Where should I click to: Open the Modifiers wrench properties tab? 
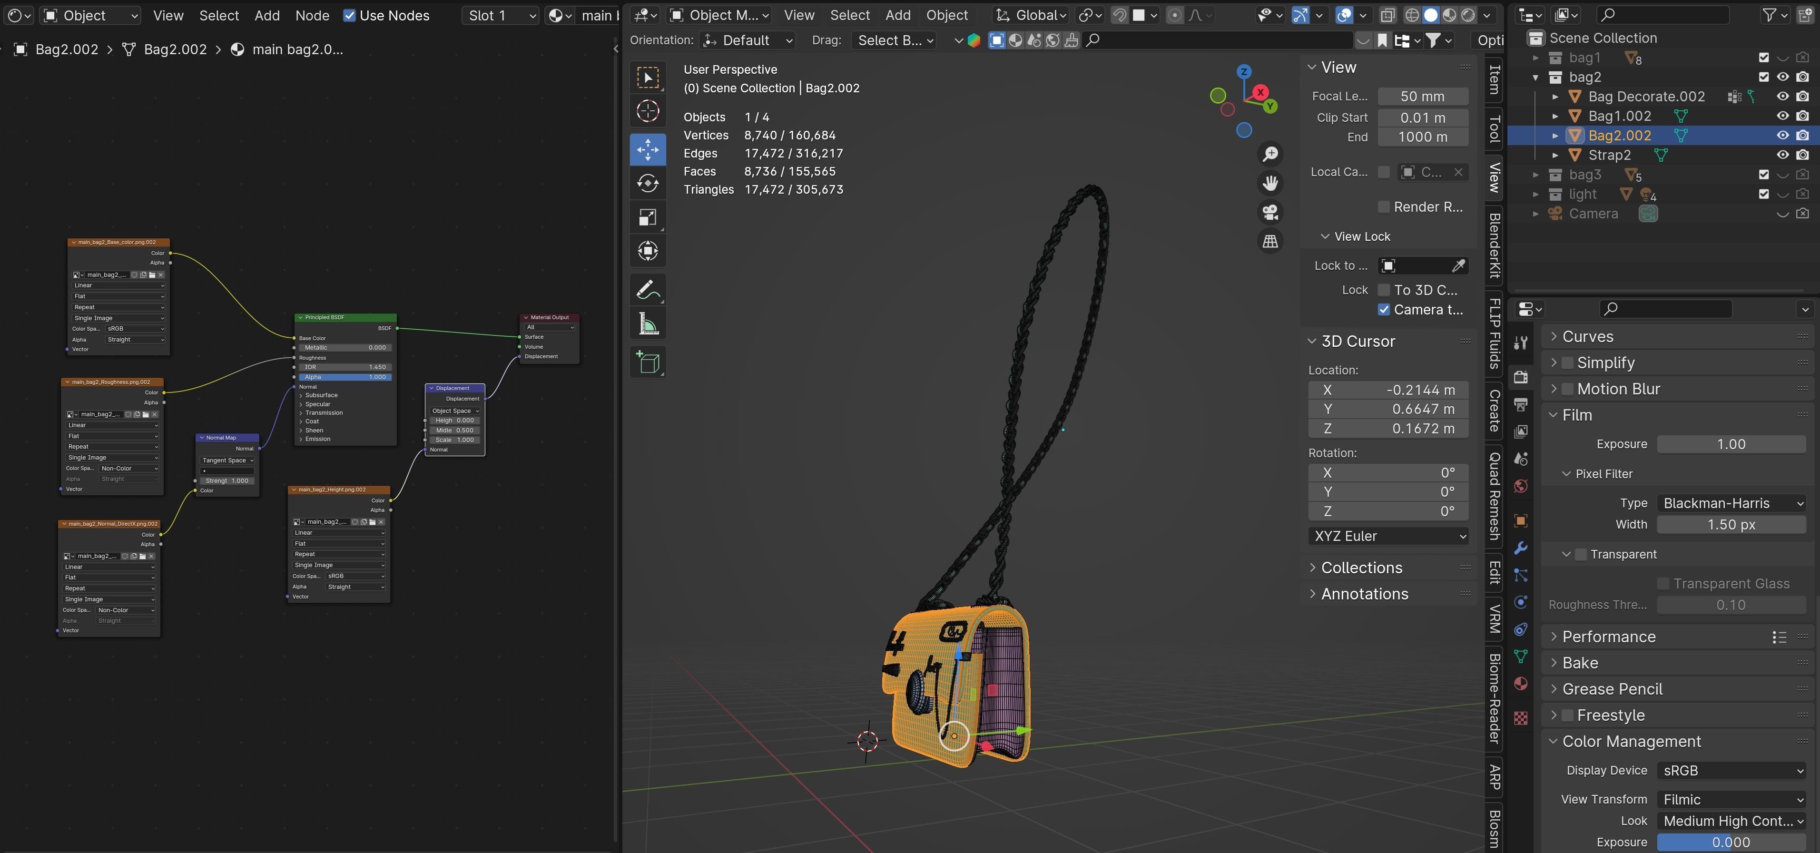1521,548
